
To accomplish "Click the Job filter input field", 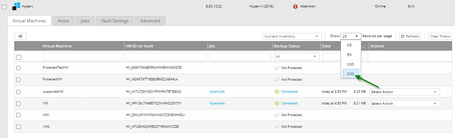I will (240, 56).
